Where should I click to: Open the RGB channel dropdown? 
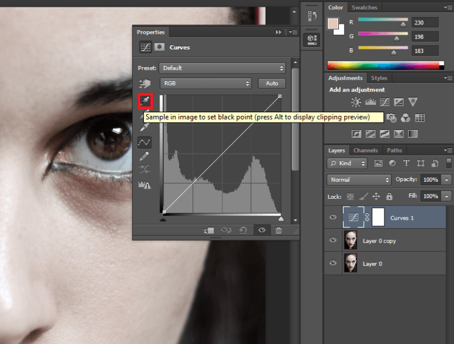pyautogui.click(x=206, y=83)
